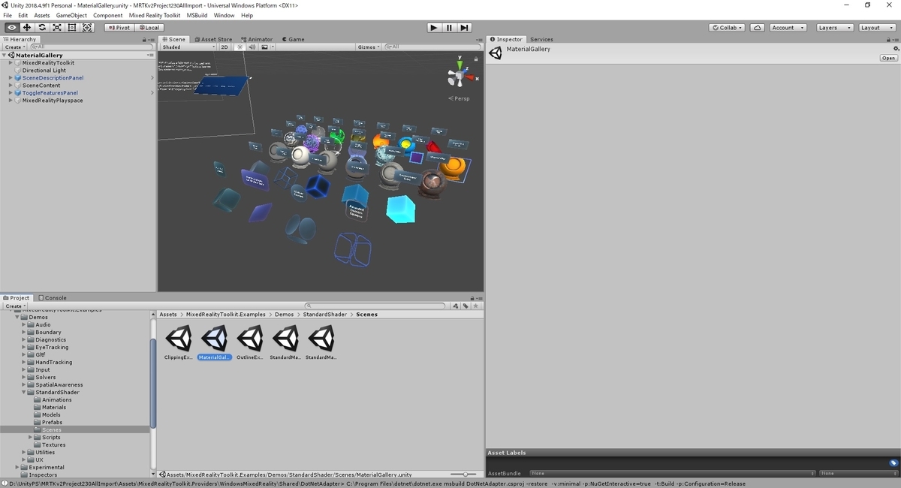Open the GameObject menu
This screenshot has height=488, width=901.
tap(71, 15)
